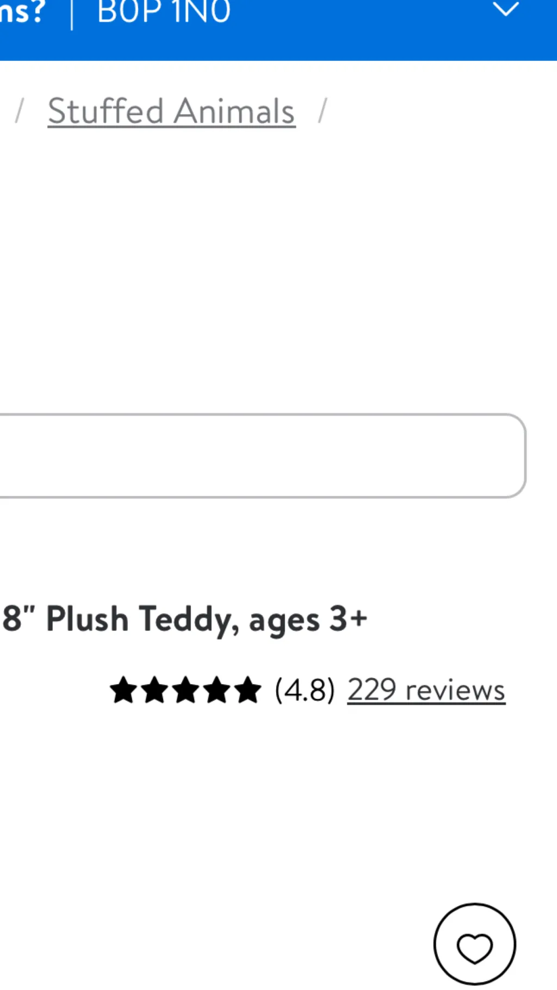This screenshot has width=557, height=990.
Task: Click slash separator before Stuffed Animals
Action: 20,111
